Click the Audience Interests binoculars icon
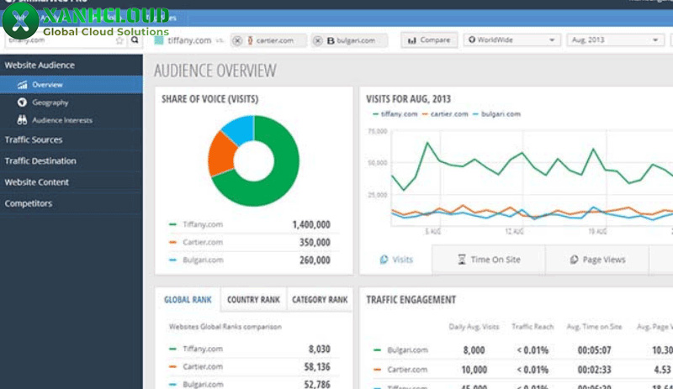Screen dimensions: 673x389 (23, 120)
